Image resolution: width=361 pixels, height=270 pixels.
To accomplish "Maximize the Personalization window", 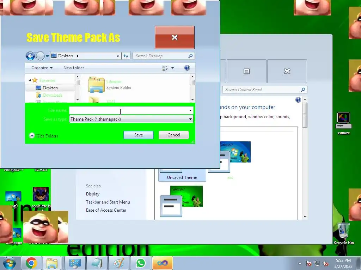I will point(246,71).
